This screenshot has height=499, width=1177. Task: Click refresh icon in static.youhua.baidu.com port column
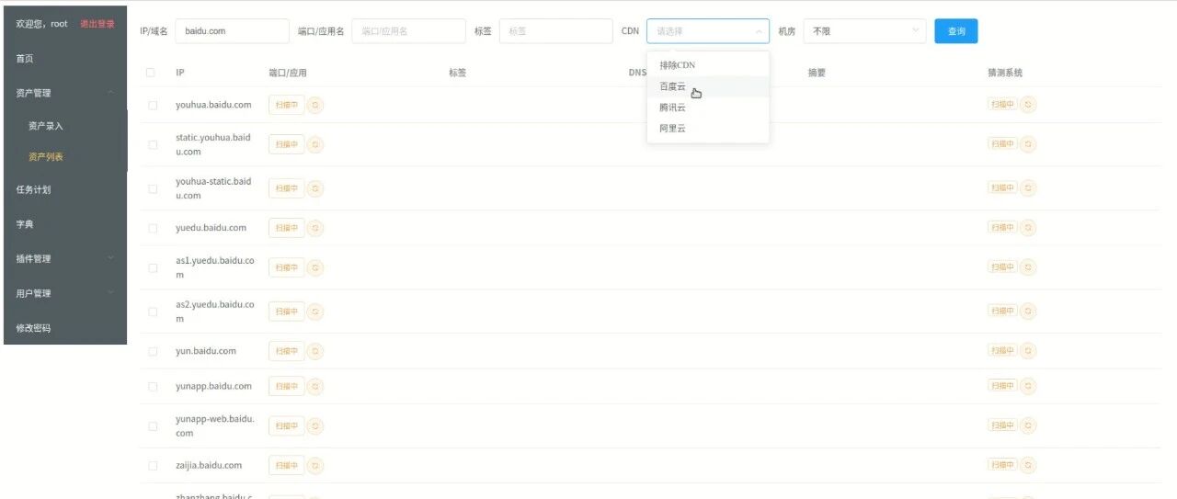(x=315, y=144)
